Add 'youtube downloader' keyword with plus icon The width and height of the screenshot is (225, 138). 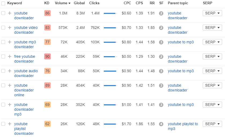point(10,13)
